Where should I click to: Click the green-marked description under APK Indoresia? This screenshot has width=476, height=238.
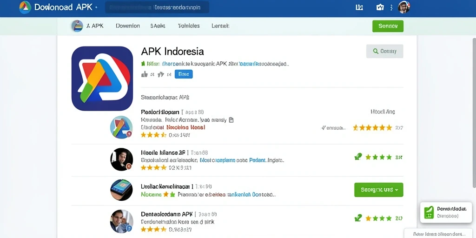pyautogui.click(x=215, y=64)
